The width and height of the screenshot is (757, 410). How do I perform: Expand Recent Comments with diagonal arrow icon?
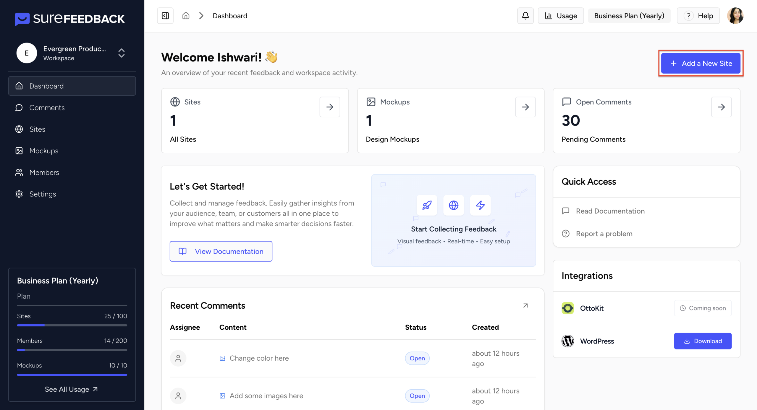tap(525, 305)
